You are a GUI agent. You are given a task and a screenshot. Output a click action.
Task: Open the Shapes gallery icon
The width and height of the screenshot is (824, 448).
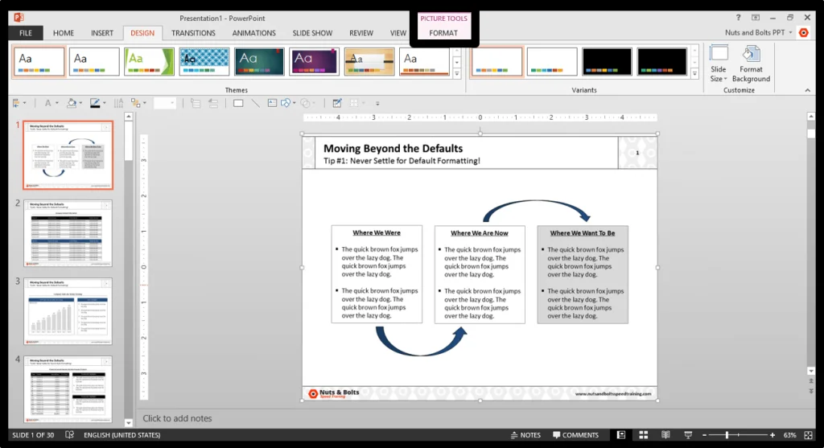tap(286, 103)
